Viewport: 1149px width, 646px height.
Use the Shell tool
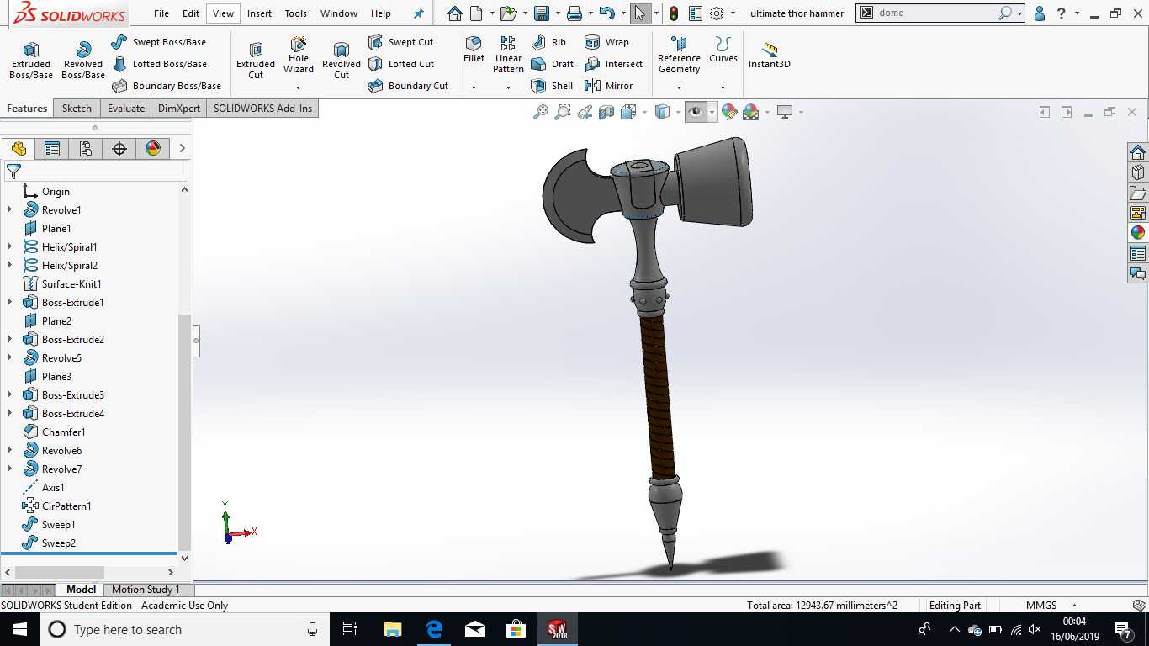pyautogui.click(x=552, y=86)
